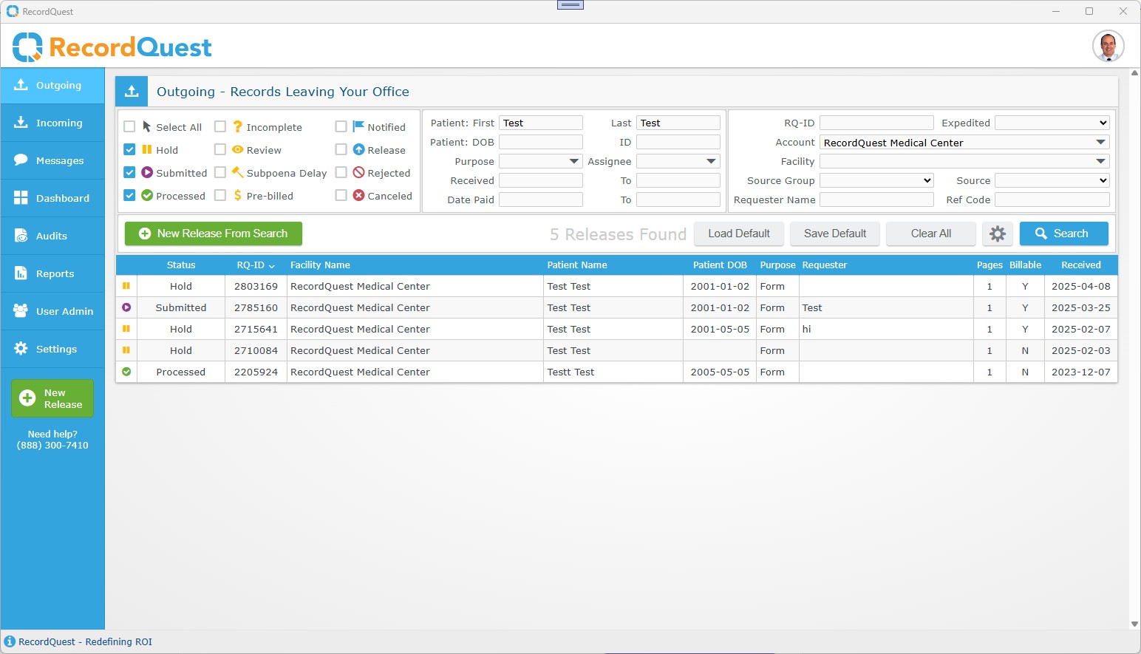The height and width of the screenshot is (654, 1141).
Task: Enable the Incomplete status filter
Action: [220, 126]
